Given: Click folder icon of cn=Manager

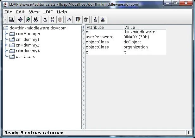Looking at the screenshot, I should 12,34.
